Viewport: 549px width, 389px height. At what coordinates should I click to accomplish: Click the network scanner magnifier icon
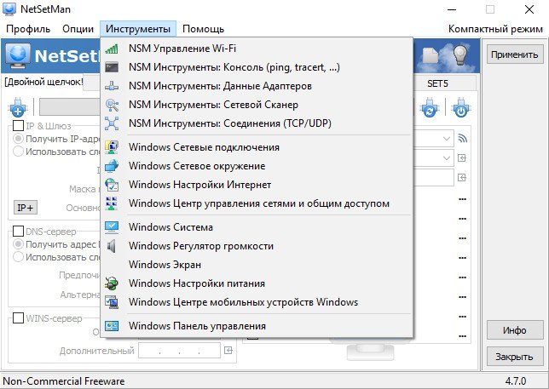click(112, 105)
